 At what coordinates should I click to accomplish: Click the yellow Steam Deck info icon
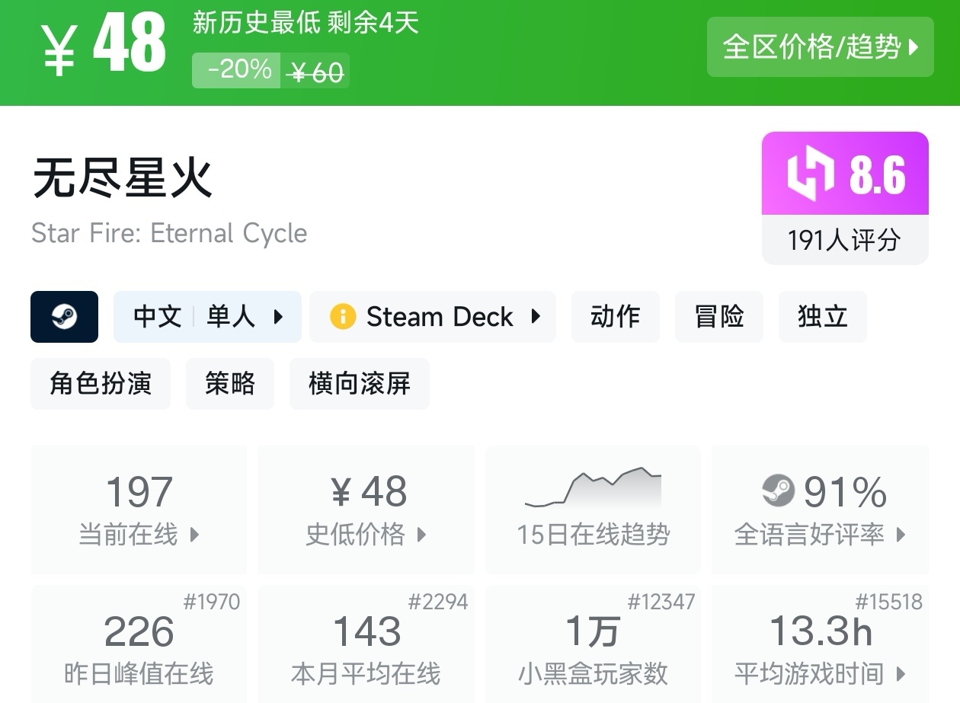click(x=343, y=317)
